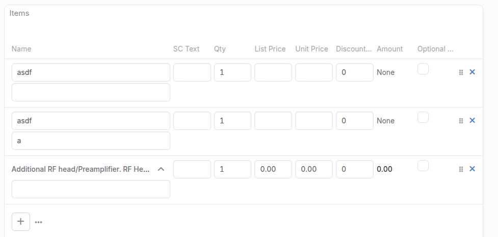The height and width of the screenshot is (237, 498).
Task: Click drag handle of Additional RF head row
Action: pyautogui.click(x=461, y=169)
